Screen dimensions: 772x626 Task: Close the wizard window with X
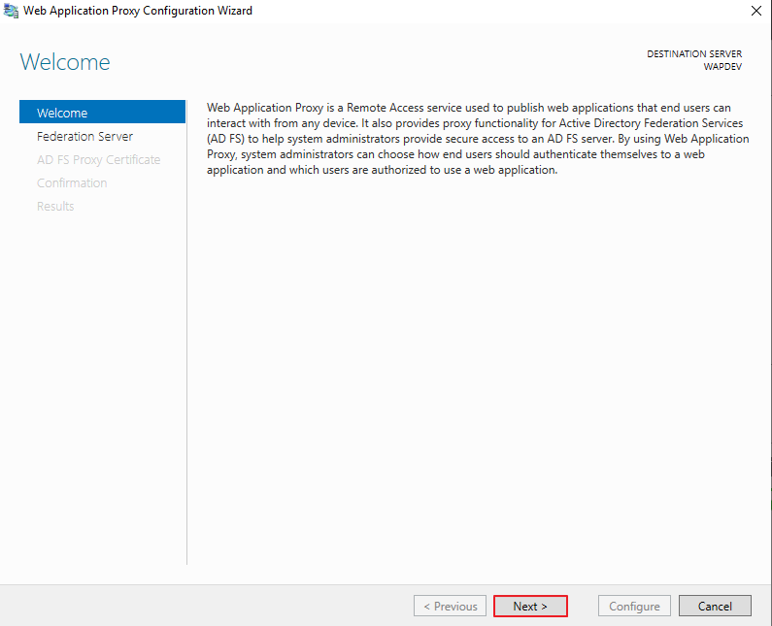(x=756, y=11)
